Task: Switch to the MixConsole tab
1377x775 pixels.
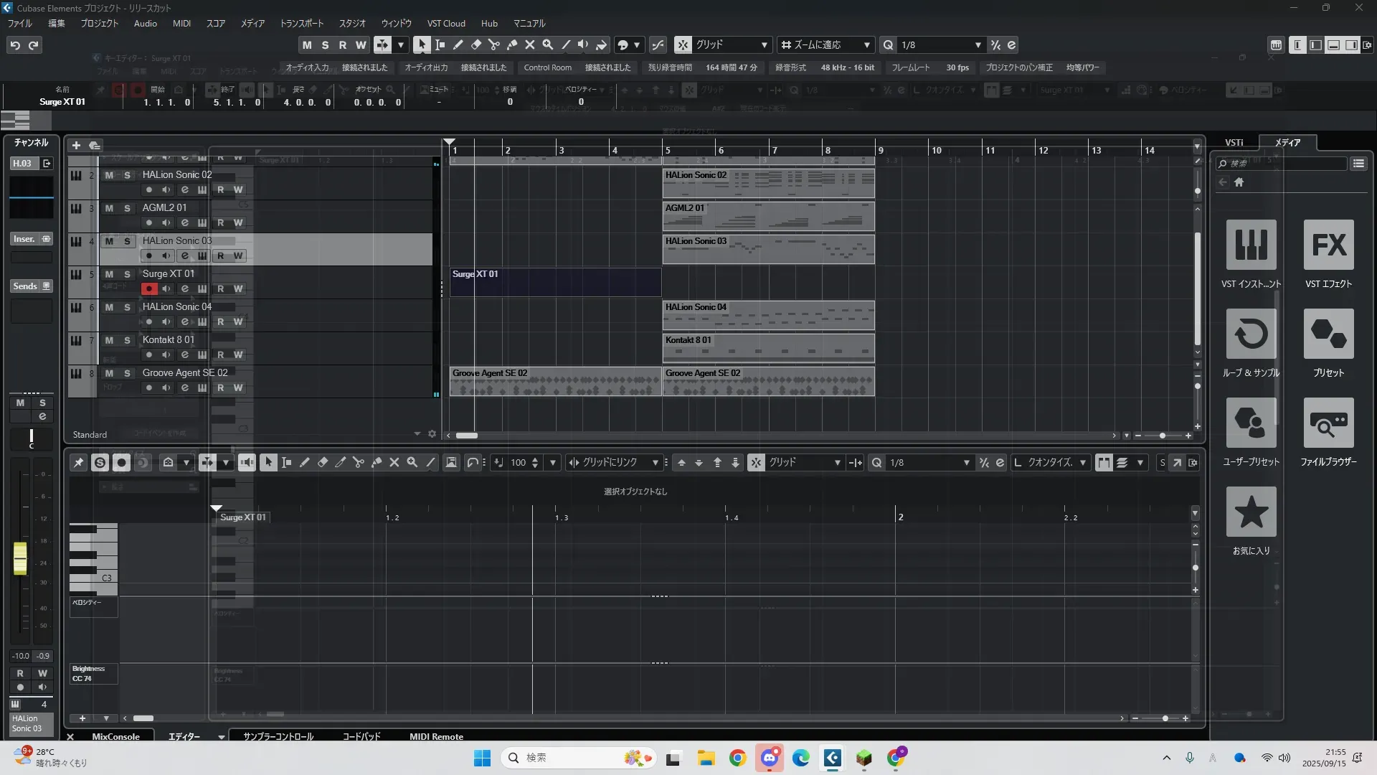Action: [x=115, y=736]
